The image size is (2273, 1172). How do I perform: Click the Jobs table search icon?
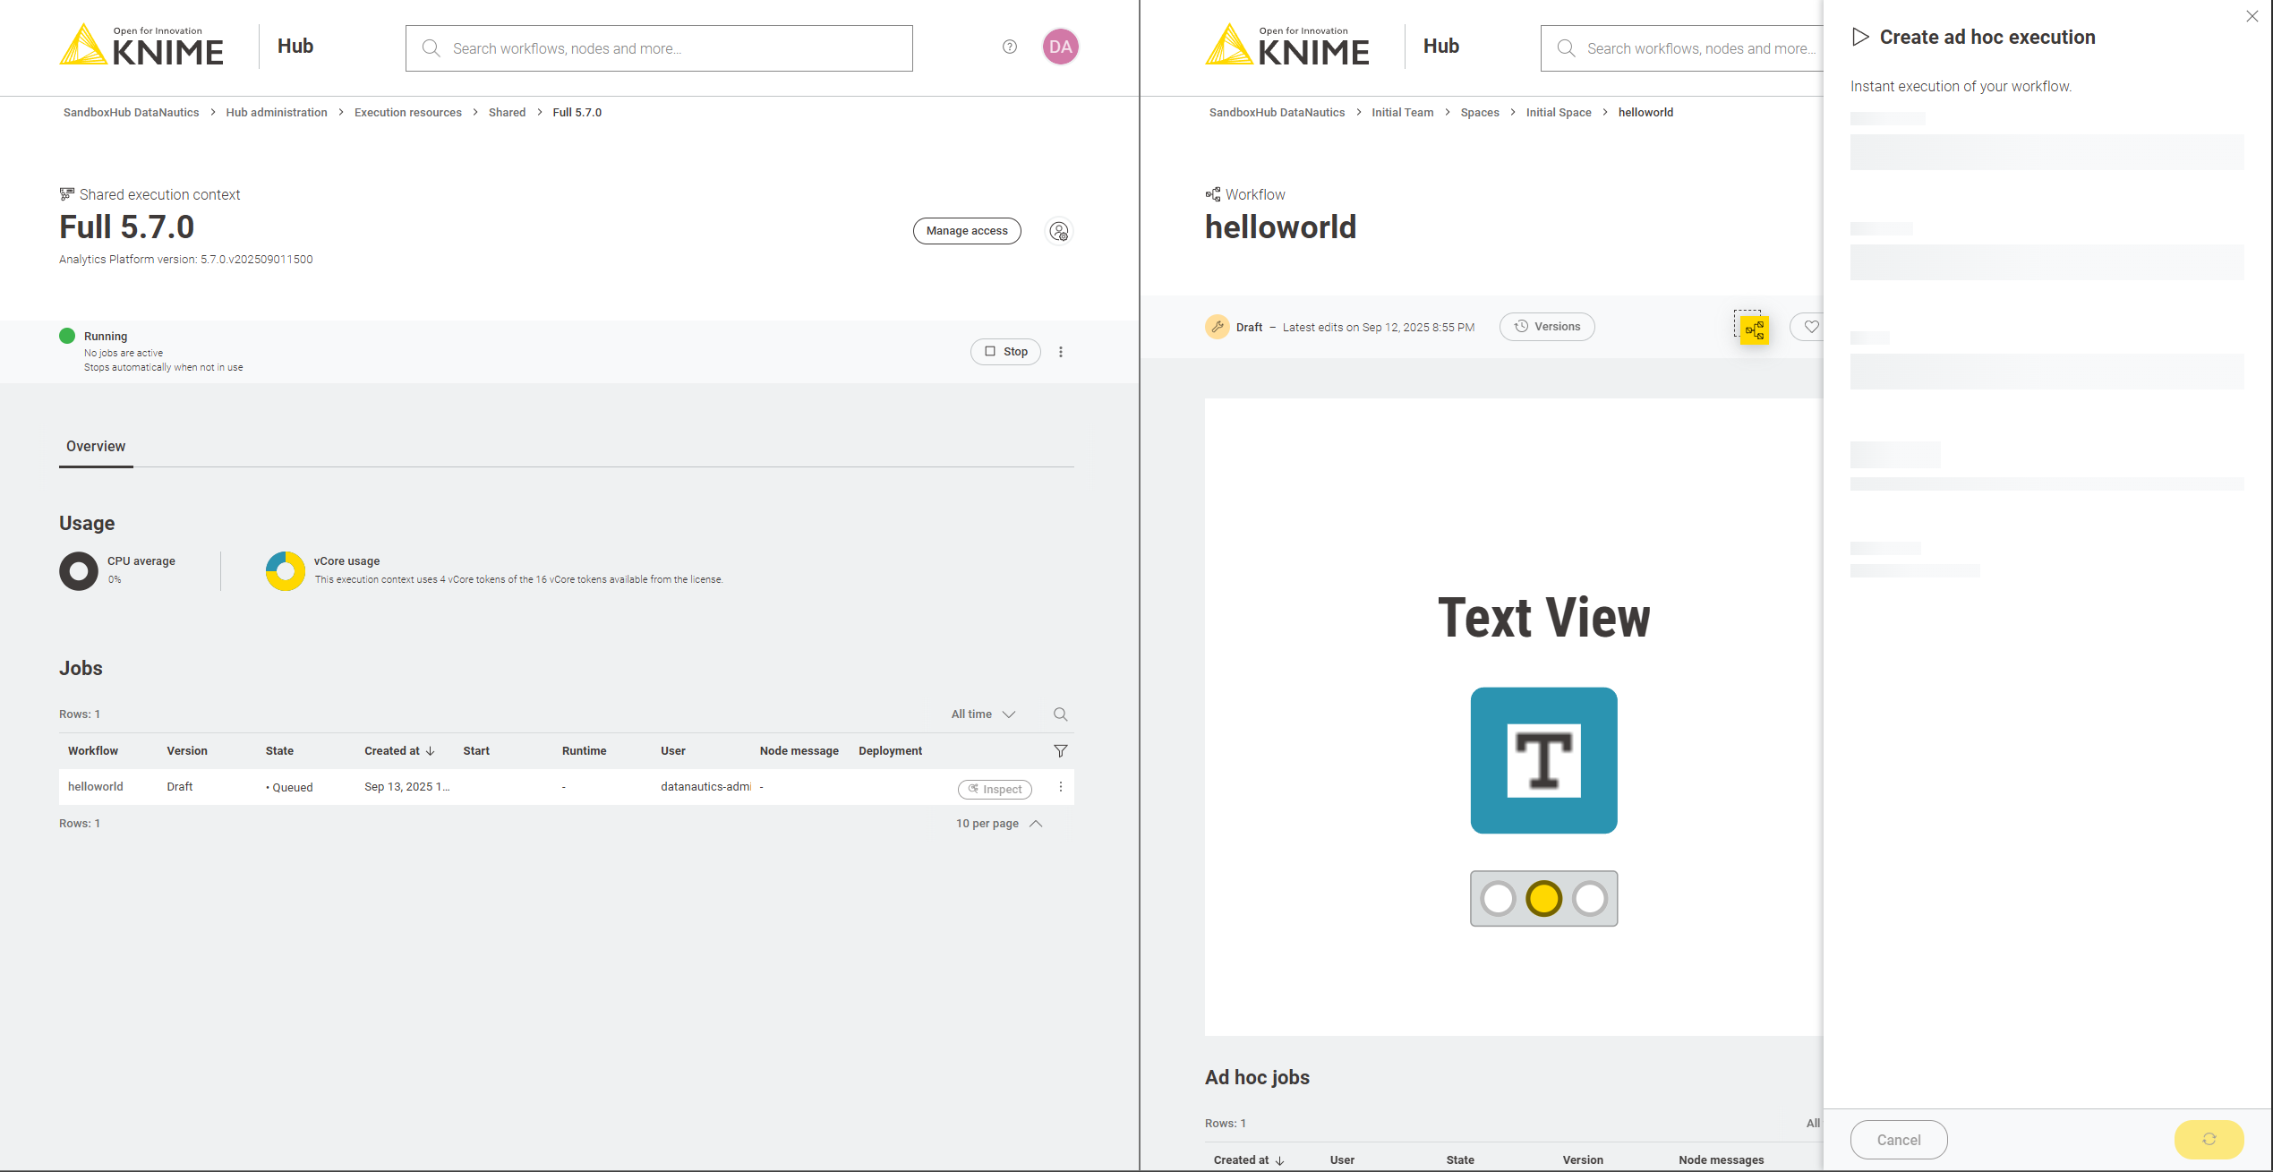click(1060, 714)
